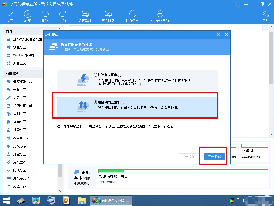Click the USB device tray icon

point(238,201)
